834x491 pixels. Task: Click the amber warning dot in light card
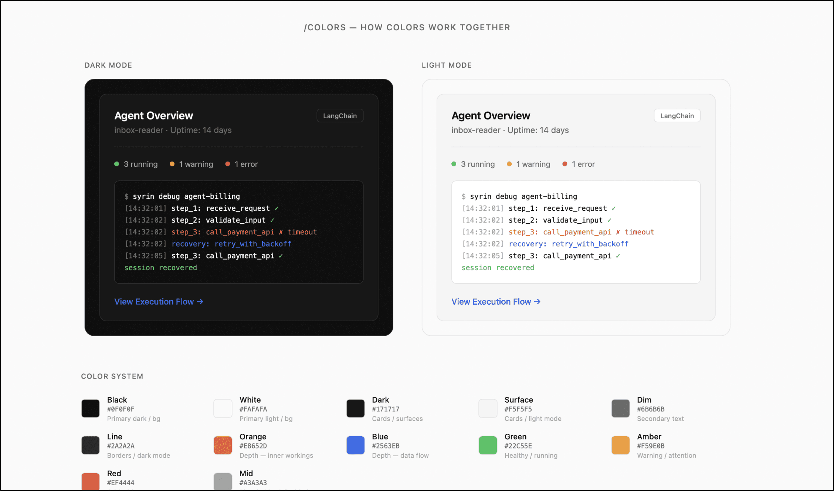click(x=509, y=164)
